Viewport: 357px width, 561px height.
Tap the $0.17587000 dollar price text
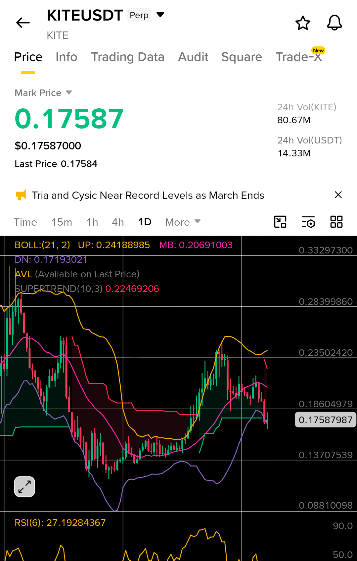click(48, 146)
